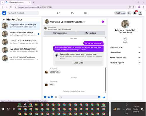Open WhatsApp from the taskbar
This screenshot has width=146, height=116.
click(x=20, y=104)
